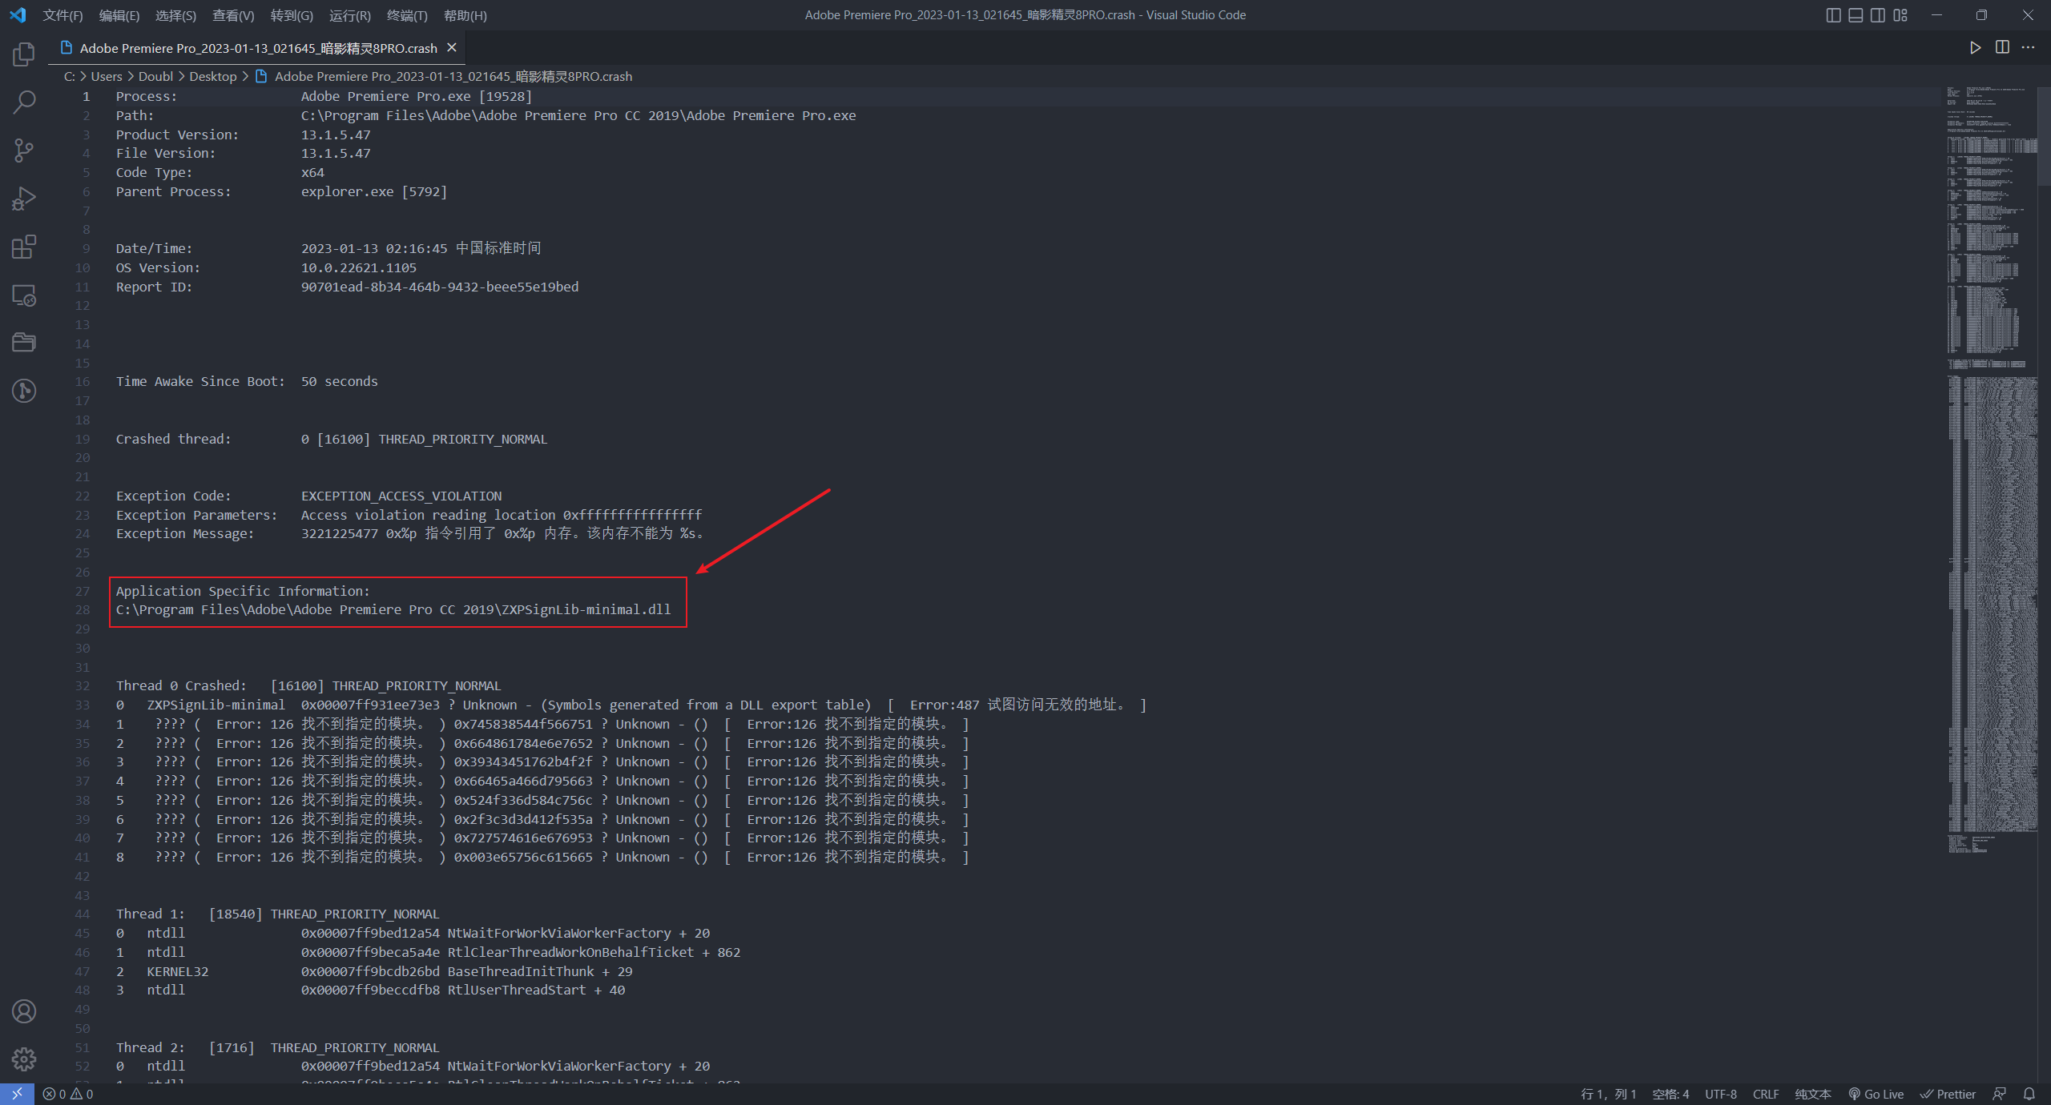Open the 文件(F) menu

coord(62,15)
